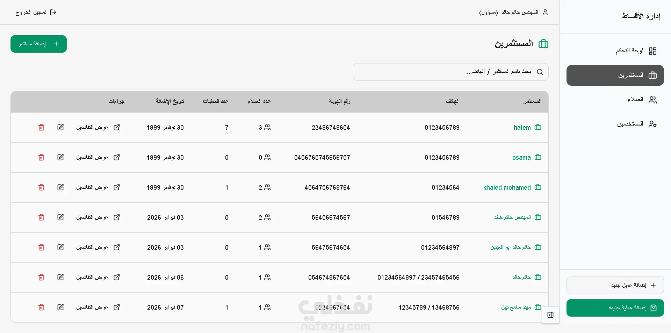Click ID number 5456765745656757
671x333 pixels.
pyautogui.click(x=322, y=158)
